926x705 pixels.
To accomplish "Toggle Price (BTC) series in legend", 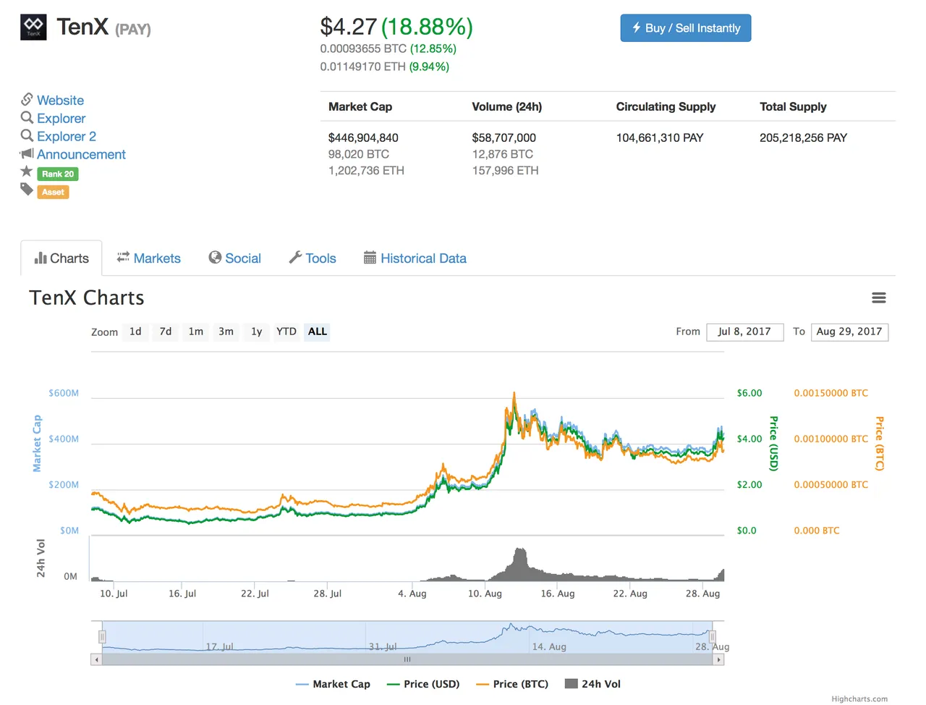I will [x=512, y=684].
